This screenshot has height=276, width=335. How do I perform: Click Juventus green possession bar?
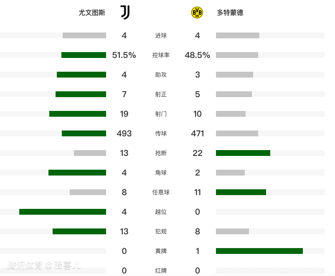[84, 55]
